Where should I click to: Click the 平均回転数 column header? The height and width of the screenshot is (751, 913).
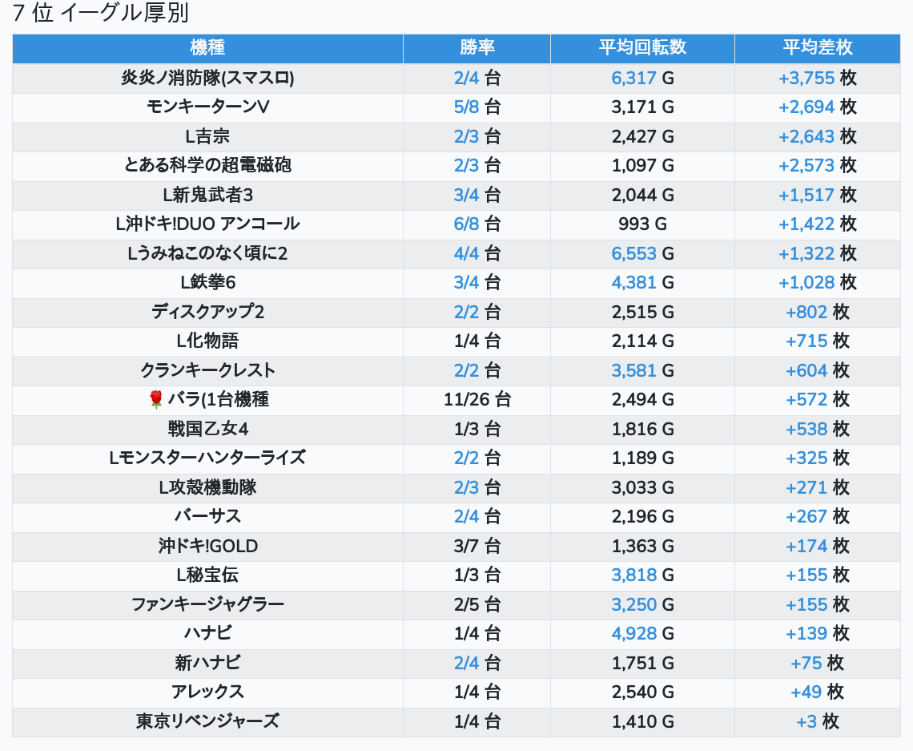pyautogui.click(x=642, y=48)
